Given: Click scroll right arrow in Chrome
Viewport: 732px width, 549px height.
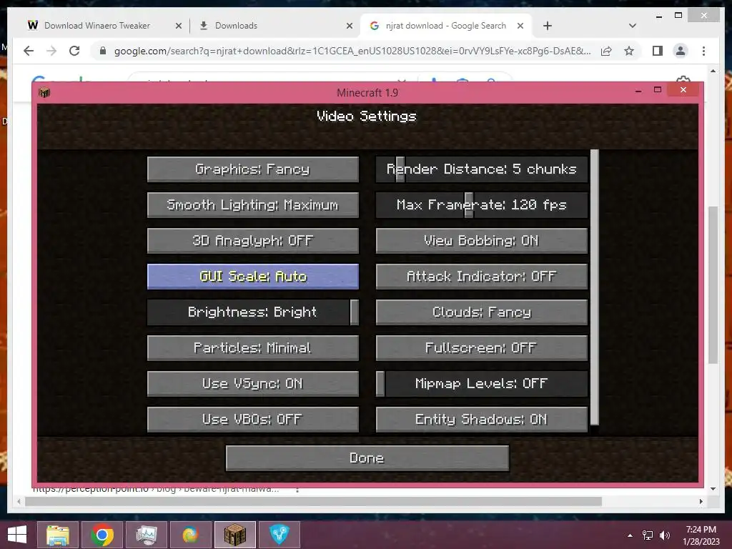Looking at the screenshot, I should pyautogui.click(x=701, y=501).
